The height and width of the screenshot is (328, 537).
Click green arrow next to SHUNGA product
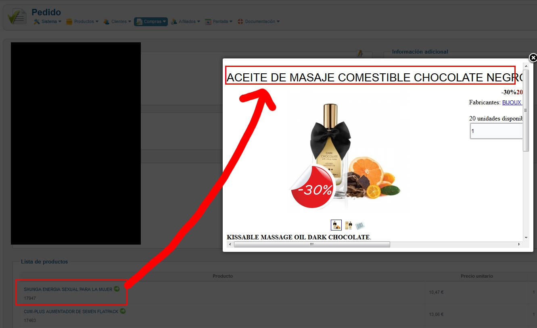pyautogui.click(x=117, y=289)
